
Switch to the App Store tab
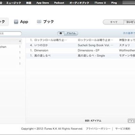click(43, 3)
